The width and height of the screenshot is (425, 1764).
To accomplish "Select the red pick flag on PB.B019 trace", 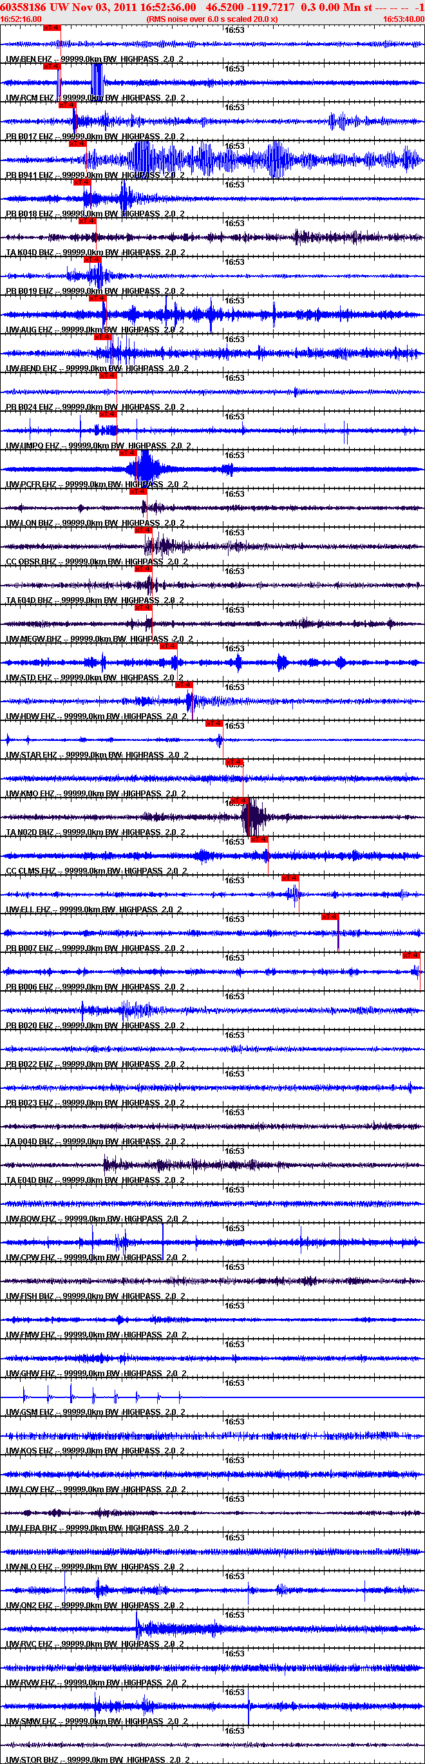I will 91,260.
